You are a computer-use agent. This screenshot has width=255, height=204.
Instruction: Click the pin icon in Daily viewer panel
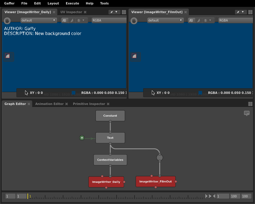pos(112,12)
